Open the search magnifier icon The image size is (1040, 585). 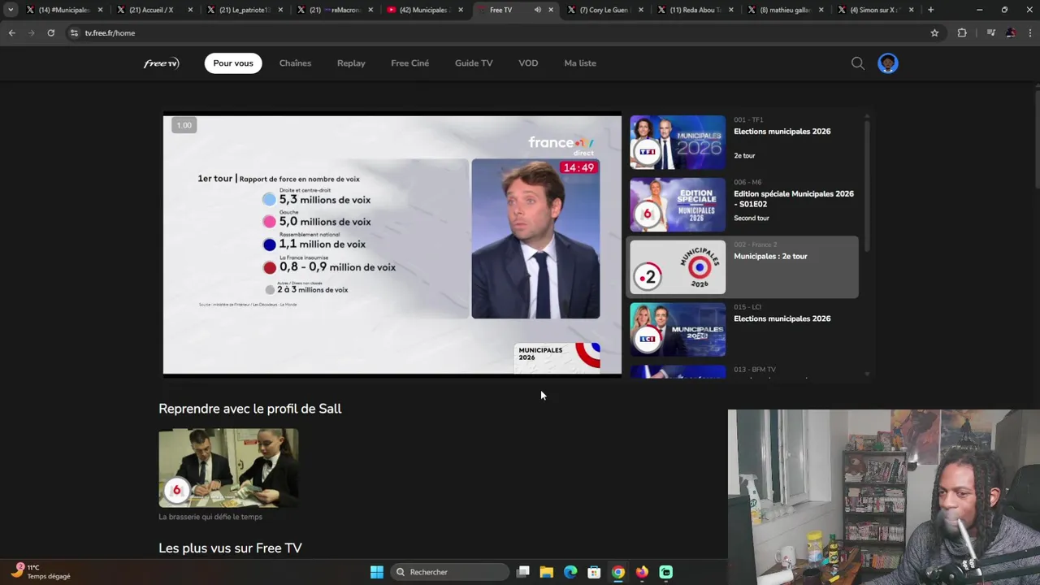coord(857,63)
